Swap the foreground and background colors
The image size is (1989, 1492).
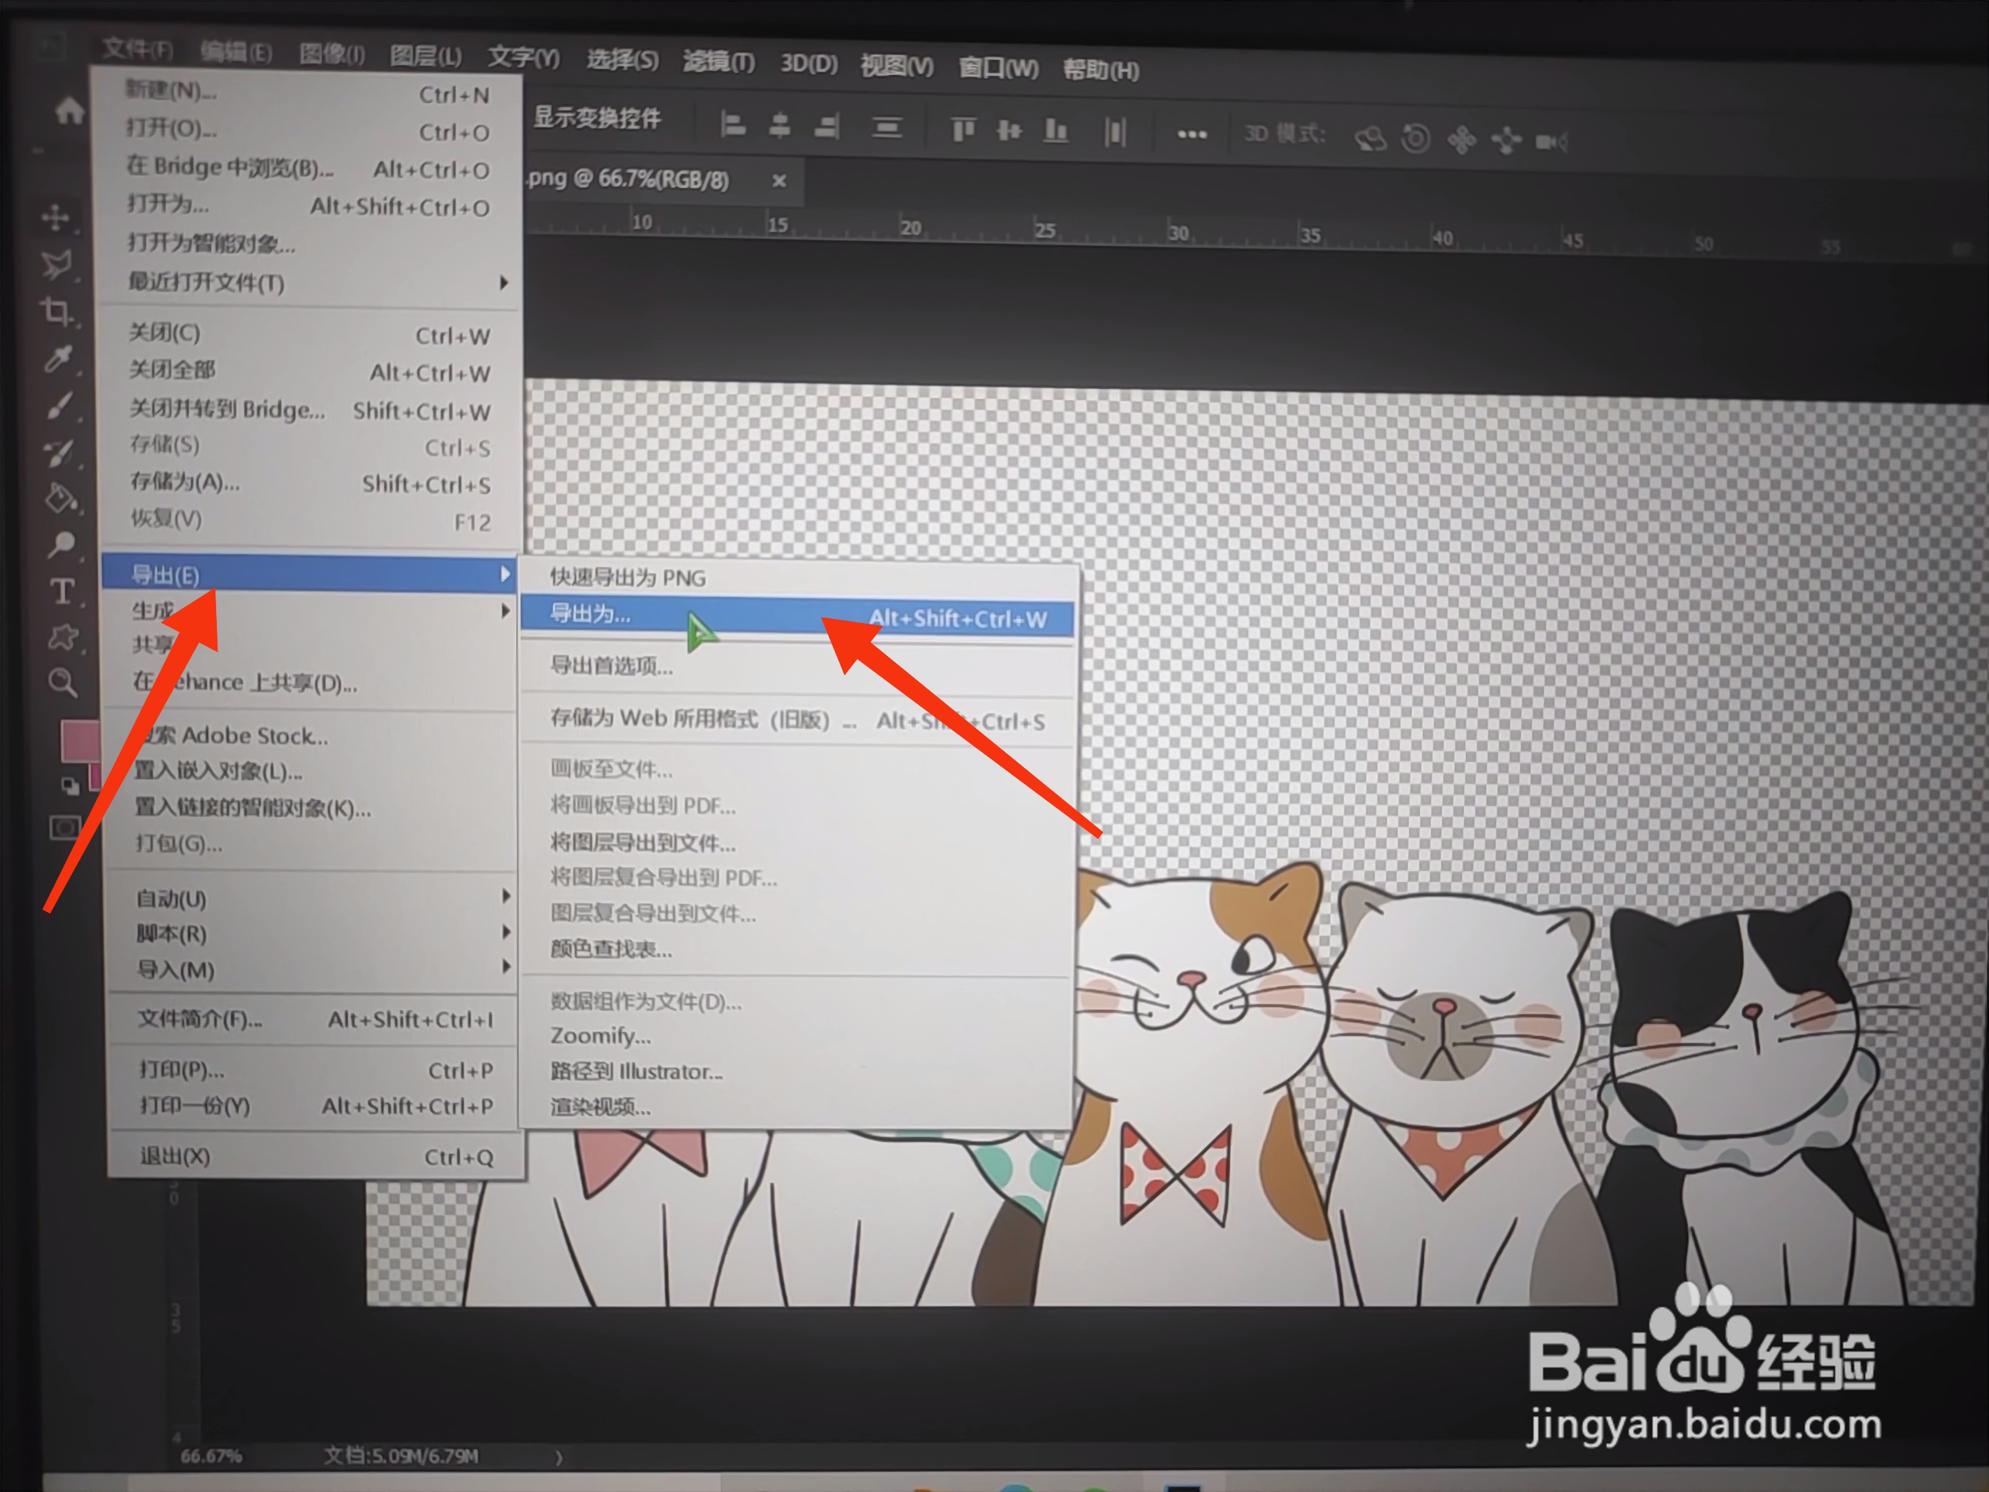point(70,787)
